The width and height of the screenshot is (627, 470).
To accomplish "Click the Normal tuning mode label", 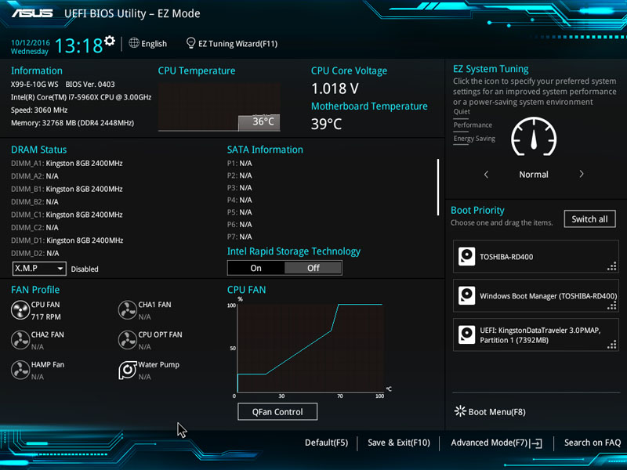I will (534, 174).
